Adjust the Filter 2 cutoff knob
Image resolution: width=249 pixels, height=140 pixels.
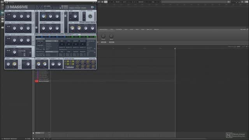click(43, 28)
